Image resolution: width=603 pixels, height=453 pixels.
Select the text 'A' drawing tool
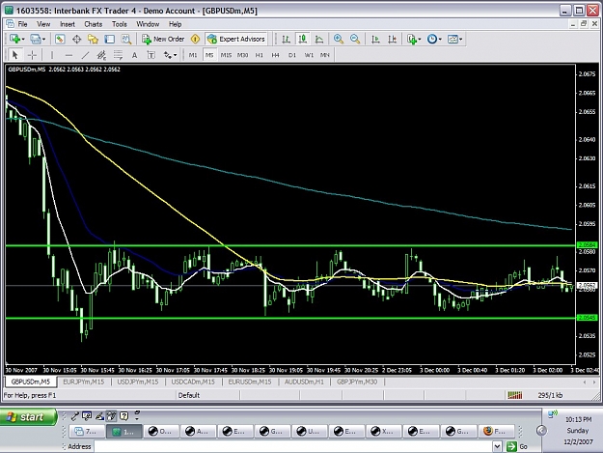[x=135, y=55]
